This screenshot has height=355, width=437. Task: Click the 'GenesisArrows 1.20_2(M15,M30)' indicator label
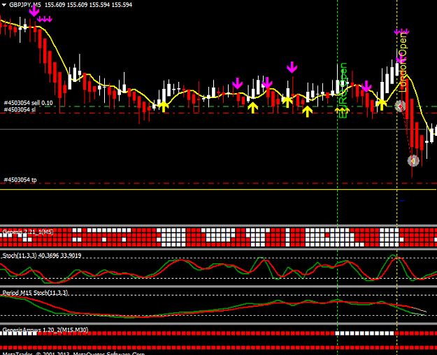tap(45, 330)
